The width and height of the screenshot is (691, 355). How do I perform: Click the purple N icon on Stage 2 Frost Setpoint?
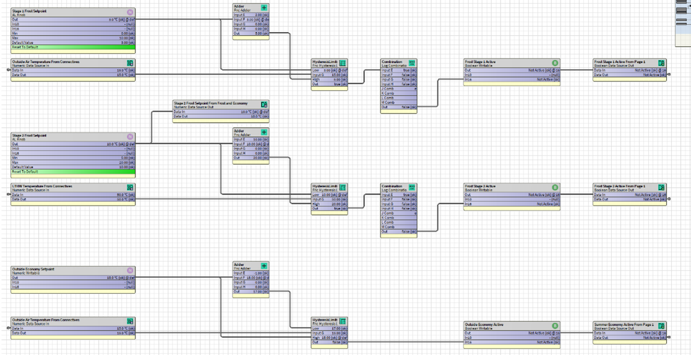(130, 136)
